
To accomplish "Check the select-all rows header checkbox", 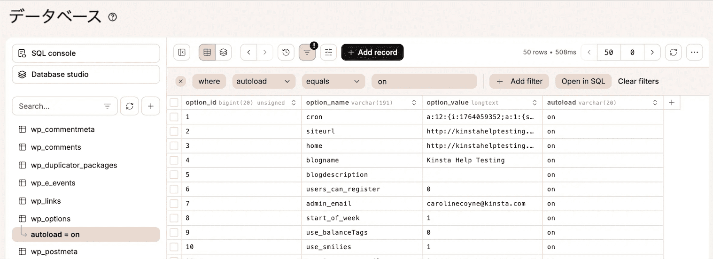I will click(174, 102).
